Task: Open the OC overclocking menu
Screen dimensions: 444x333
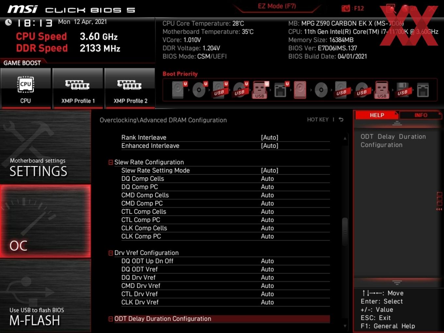Action: point(45,221)
